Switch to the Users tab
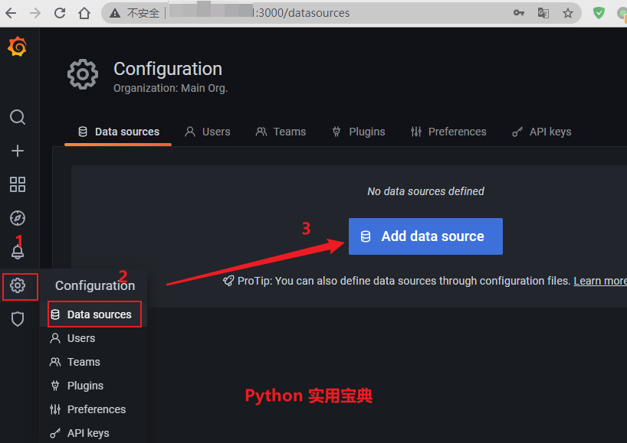Viewport: 627px width, 443px height. tap(208, 132)
